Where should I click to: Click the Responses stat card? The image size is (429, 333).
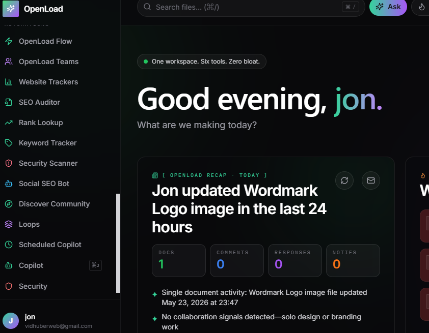point(294,260)
